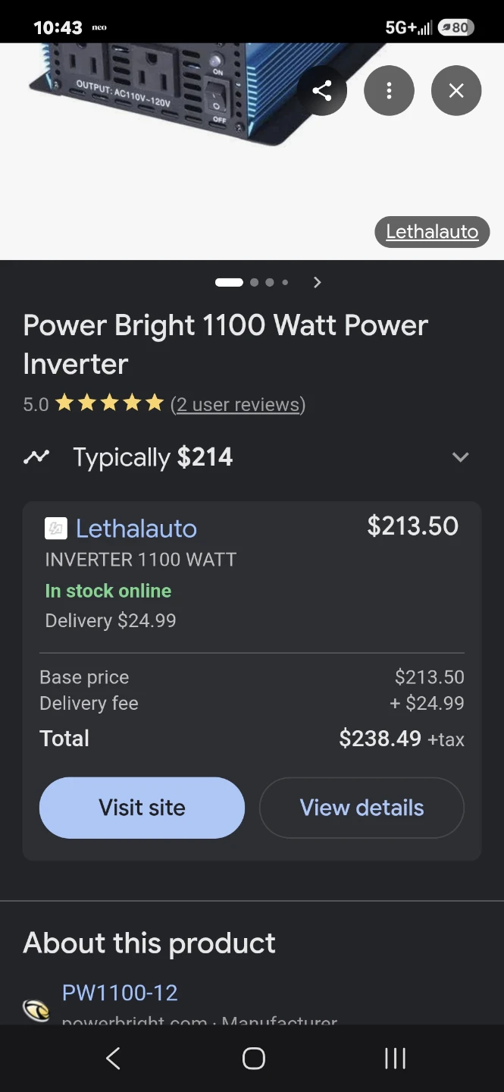
Task: Tap the Visit site button
Action: 142,808
